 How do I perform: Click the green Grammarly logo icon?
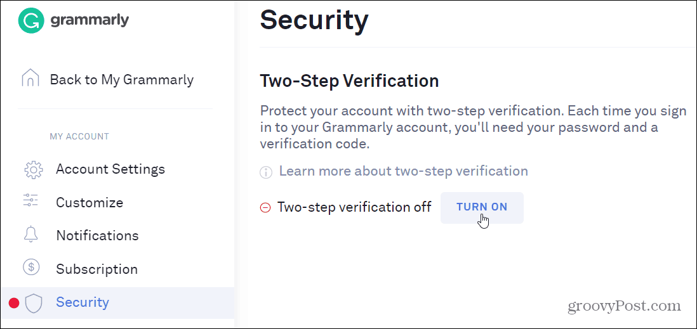(x=31, y=20)
